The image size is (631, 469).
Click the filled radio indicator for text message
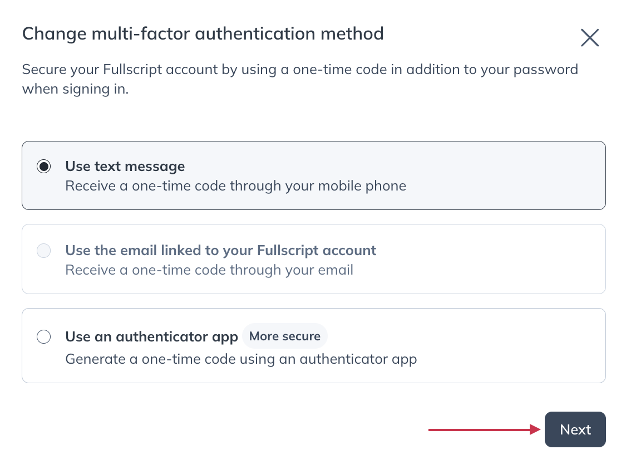coord(43,166)
